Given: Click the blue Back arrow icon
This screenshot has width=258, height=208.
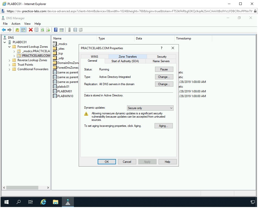Looking at the screenshot, I should coord(4,30).
